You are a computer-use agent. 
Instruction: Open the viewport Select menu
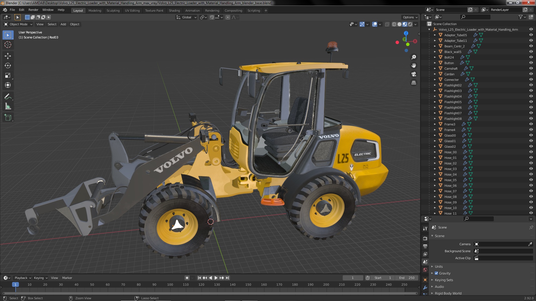(52, 24)
